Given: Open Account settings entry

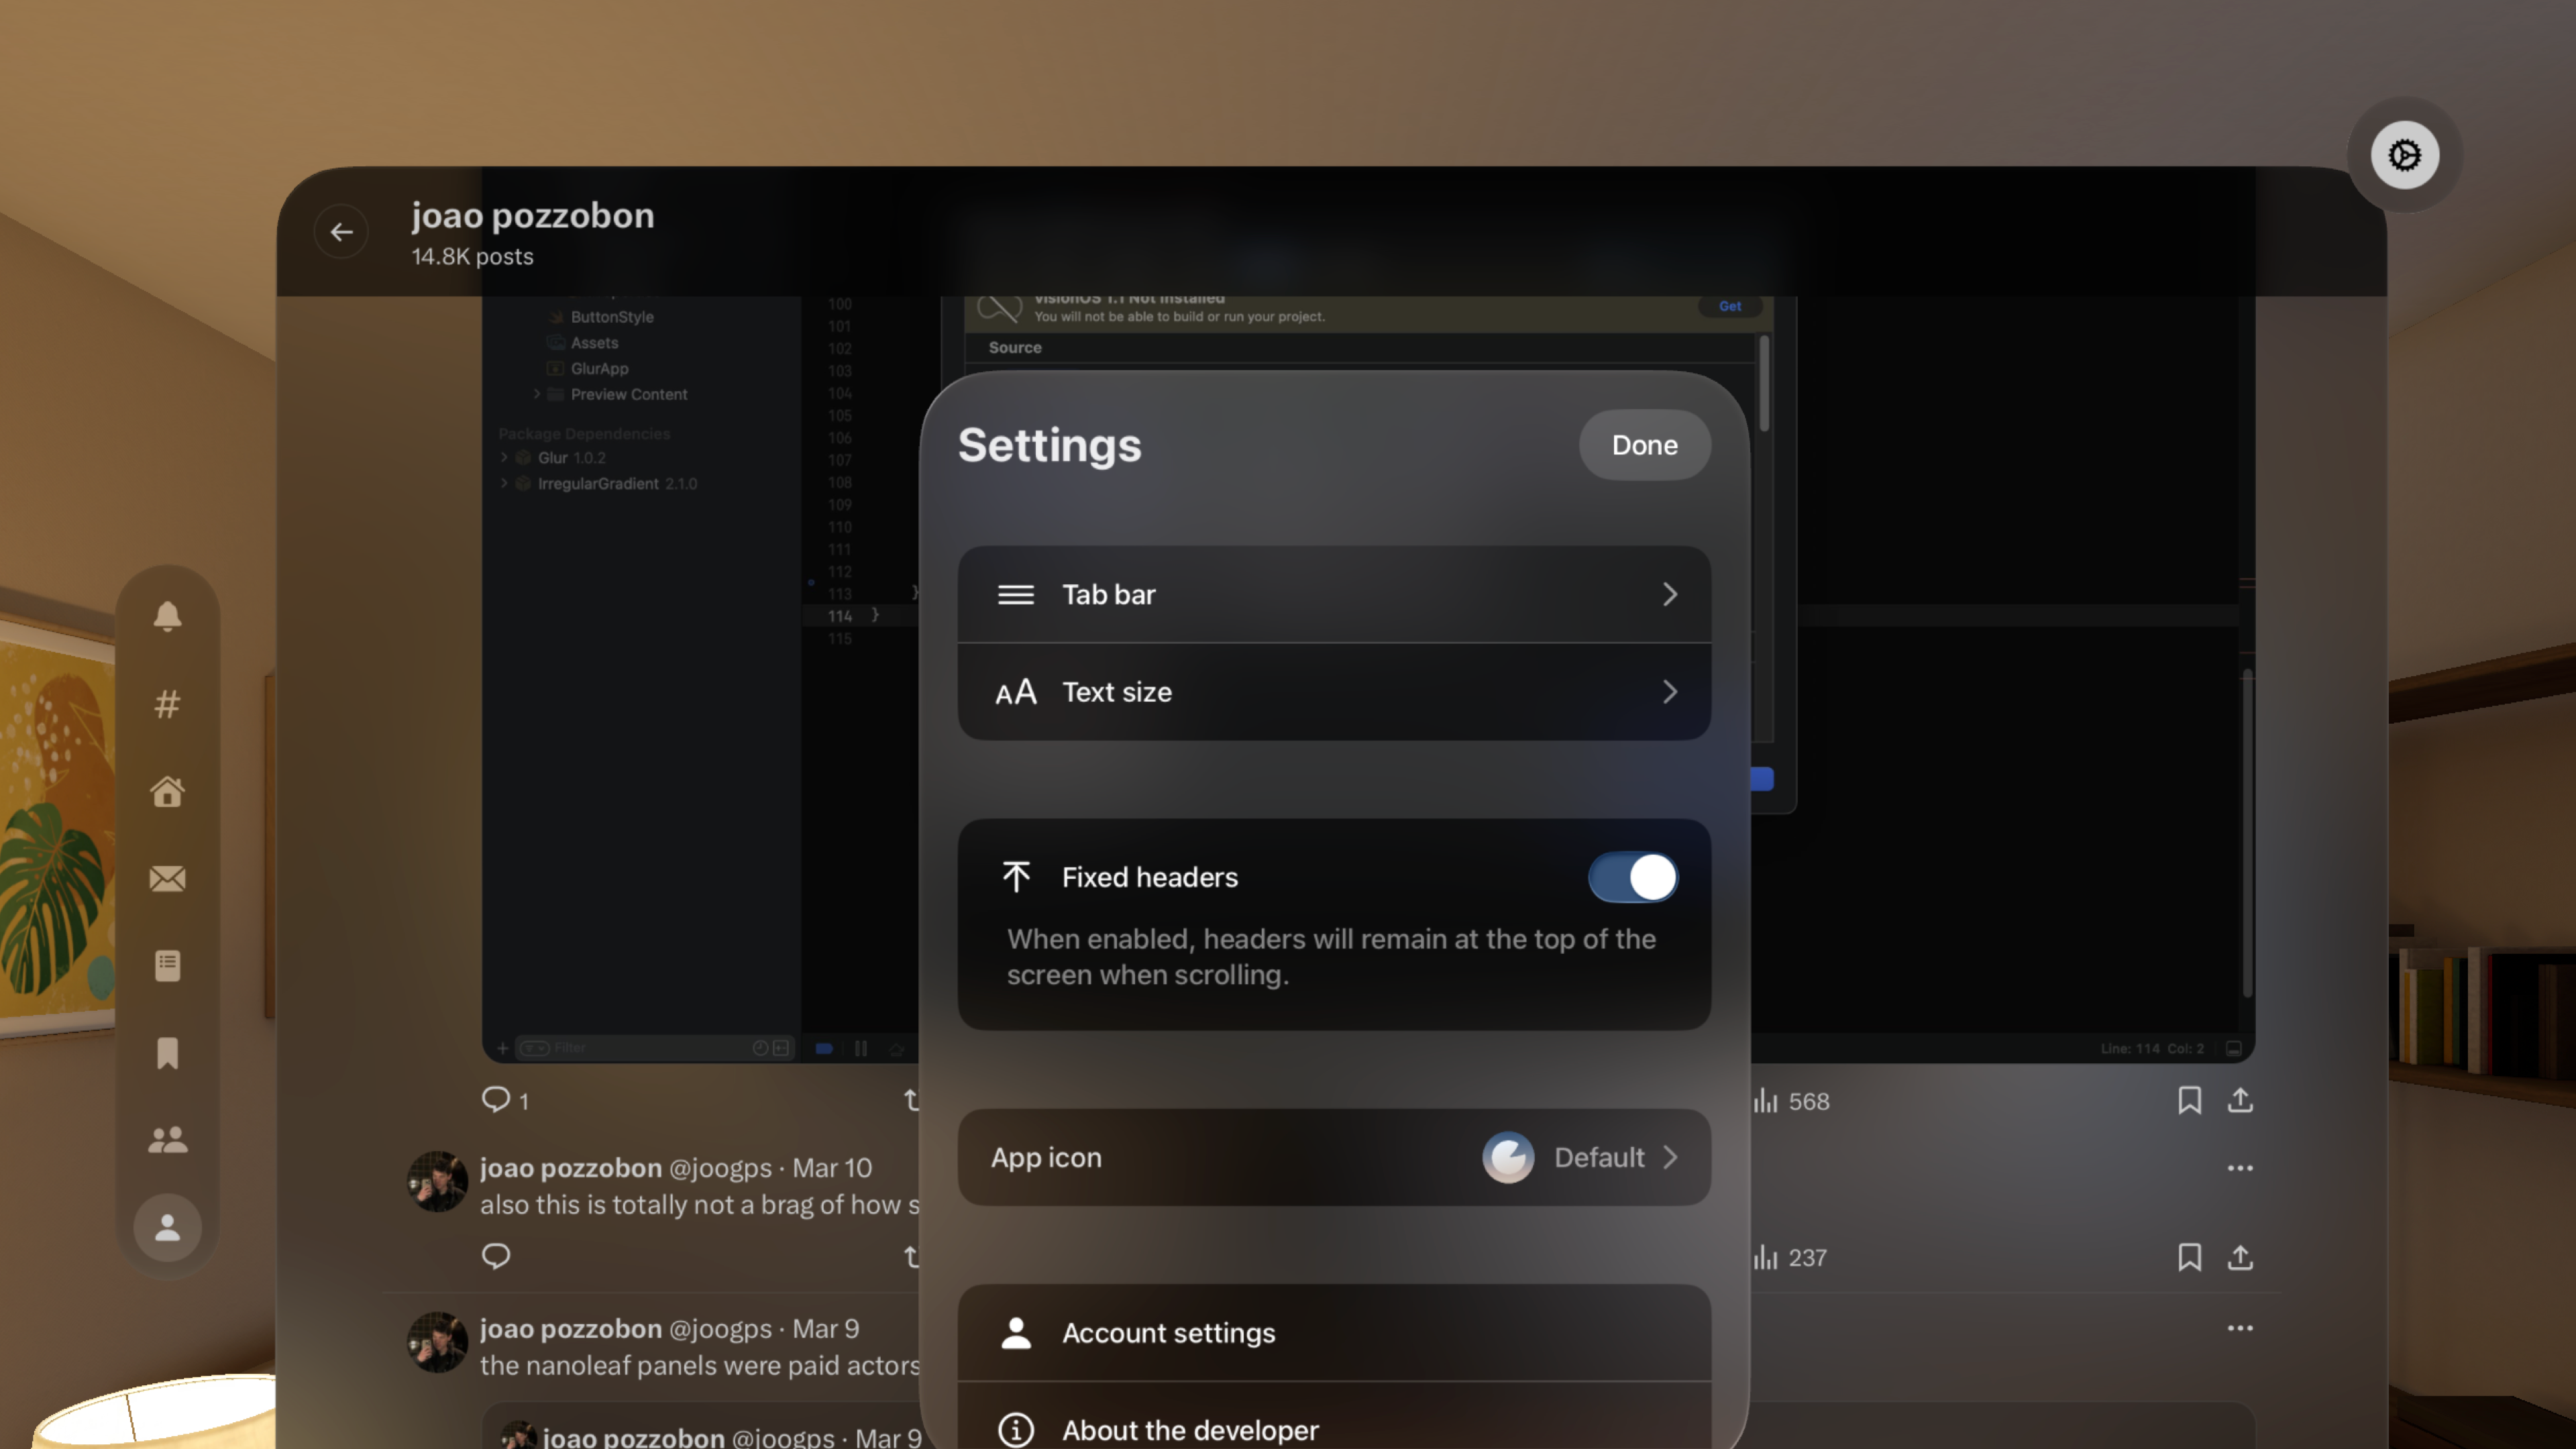Looking at the screenshot, I should click(1334, 1333).
